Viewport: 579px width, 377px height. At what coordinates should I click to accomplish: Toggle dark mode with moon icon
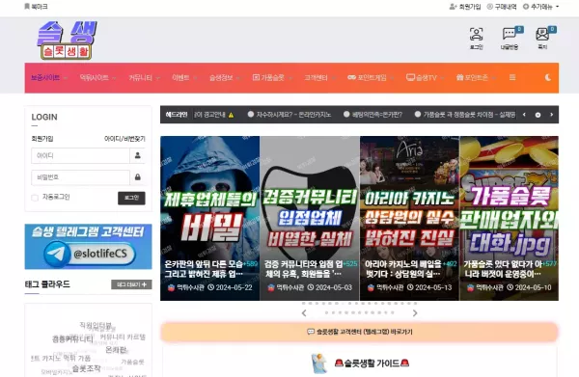coord(548,77)
